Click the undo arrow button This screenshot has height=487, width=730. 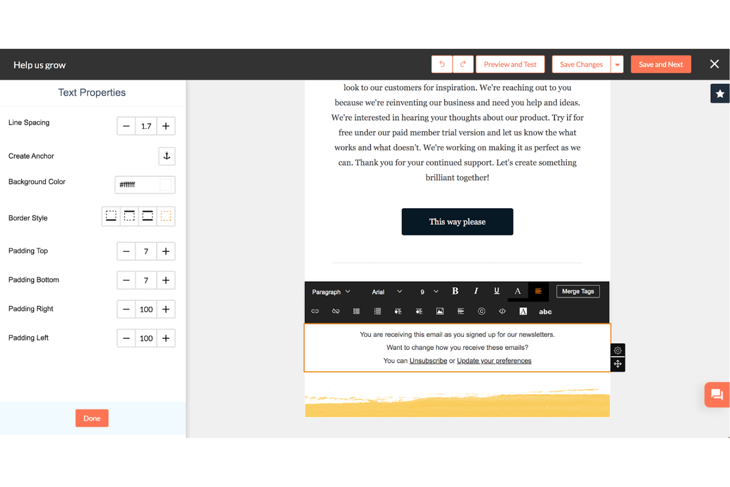pos(442,64)
